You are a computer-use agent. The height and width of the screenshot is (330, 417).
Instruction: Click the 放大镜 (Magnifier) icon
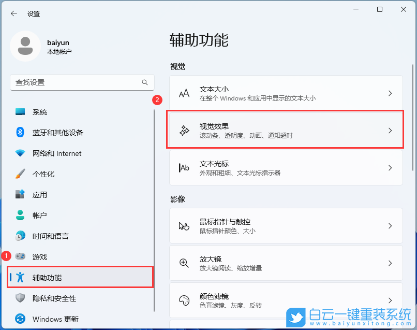pyautogui.click(x=184, y=263)
